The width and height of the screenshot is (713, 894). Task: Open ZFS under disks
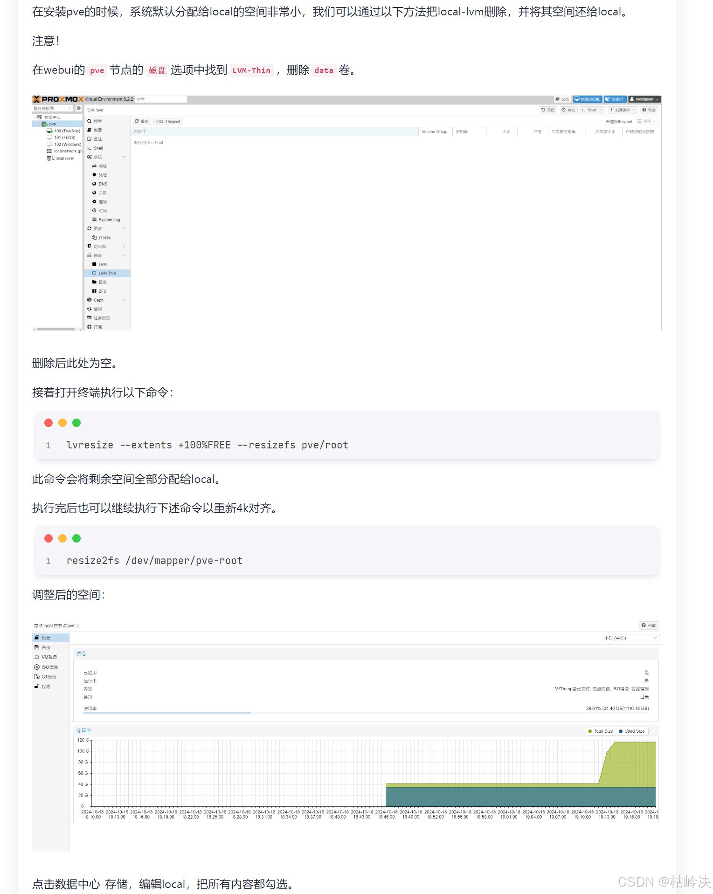(x=107, y=291)
